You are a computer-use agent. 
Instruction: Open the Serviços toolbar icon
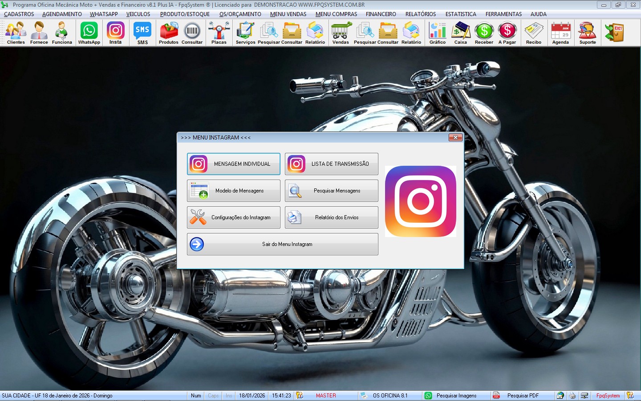pyautogui.click(x=245, y=33)
